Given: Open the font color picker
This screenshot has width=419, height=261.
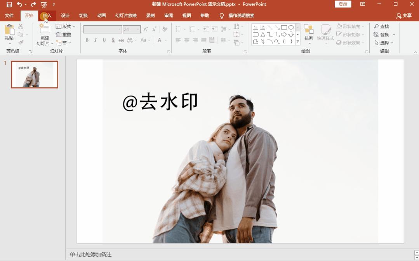Looking at the screenshot, I should (160, 40).
